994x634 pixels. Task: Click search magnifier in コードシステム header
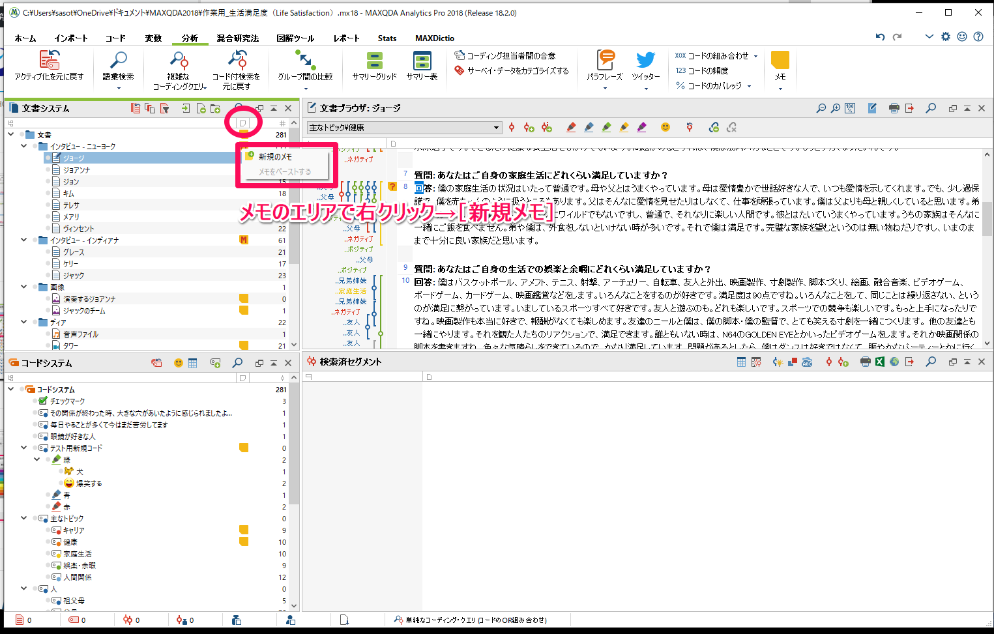click(x=237, y=363)
